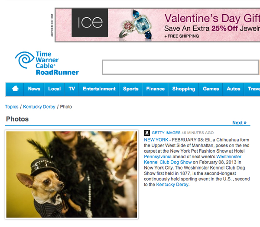Screen dimensions: 260x227
Task: Click the Kentucky Derby breadcrumb link
Action: tap(39, 107)
